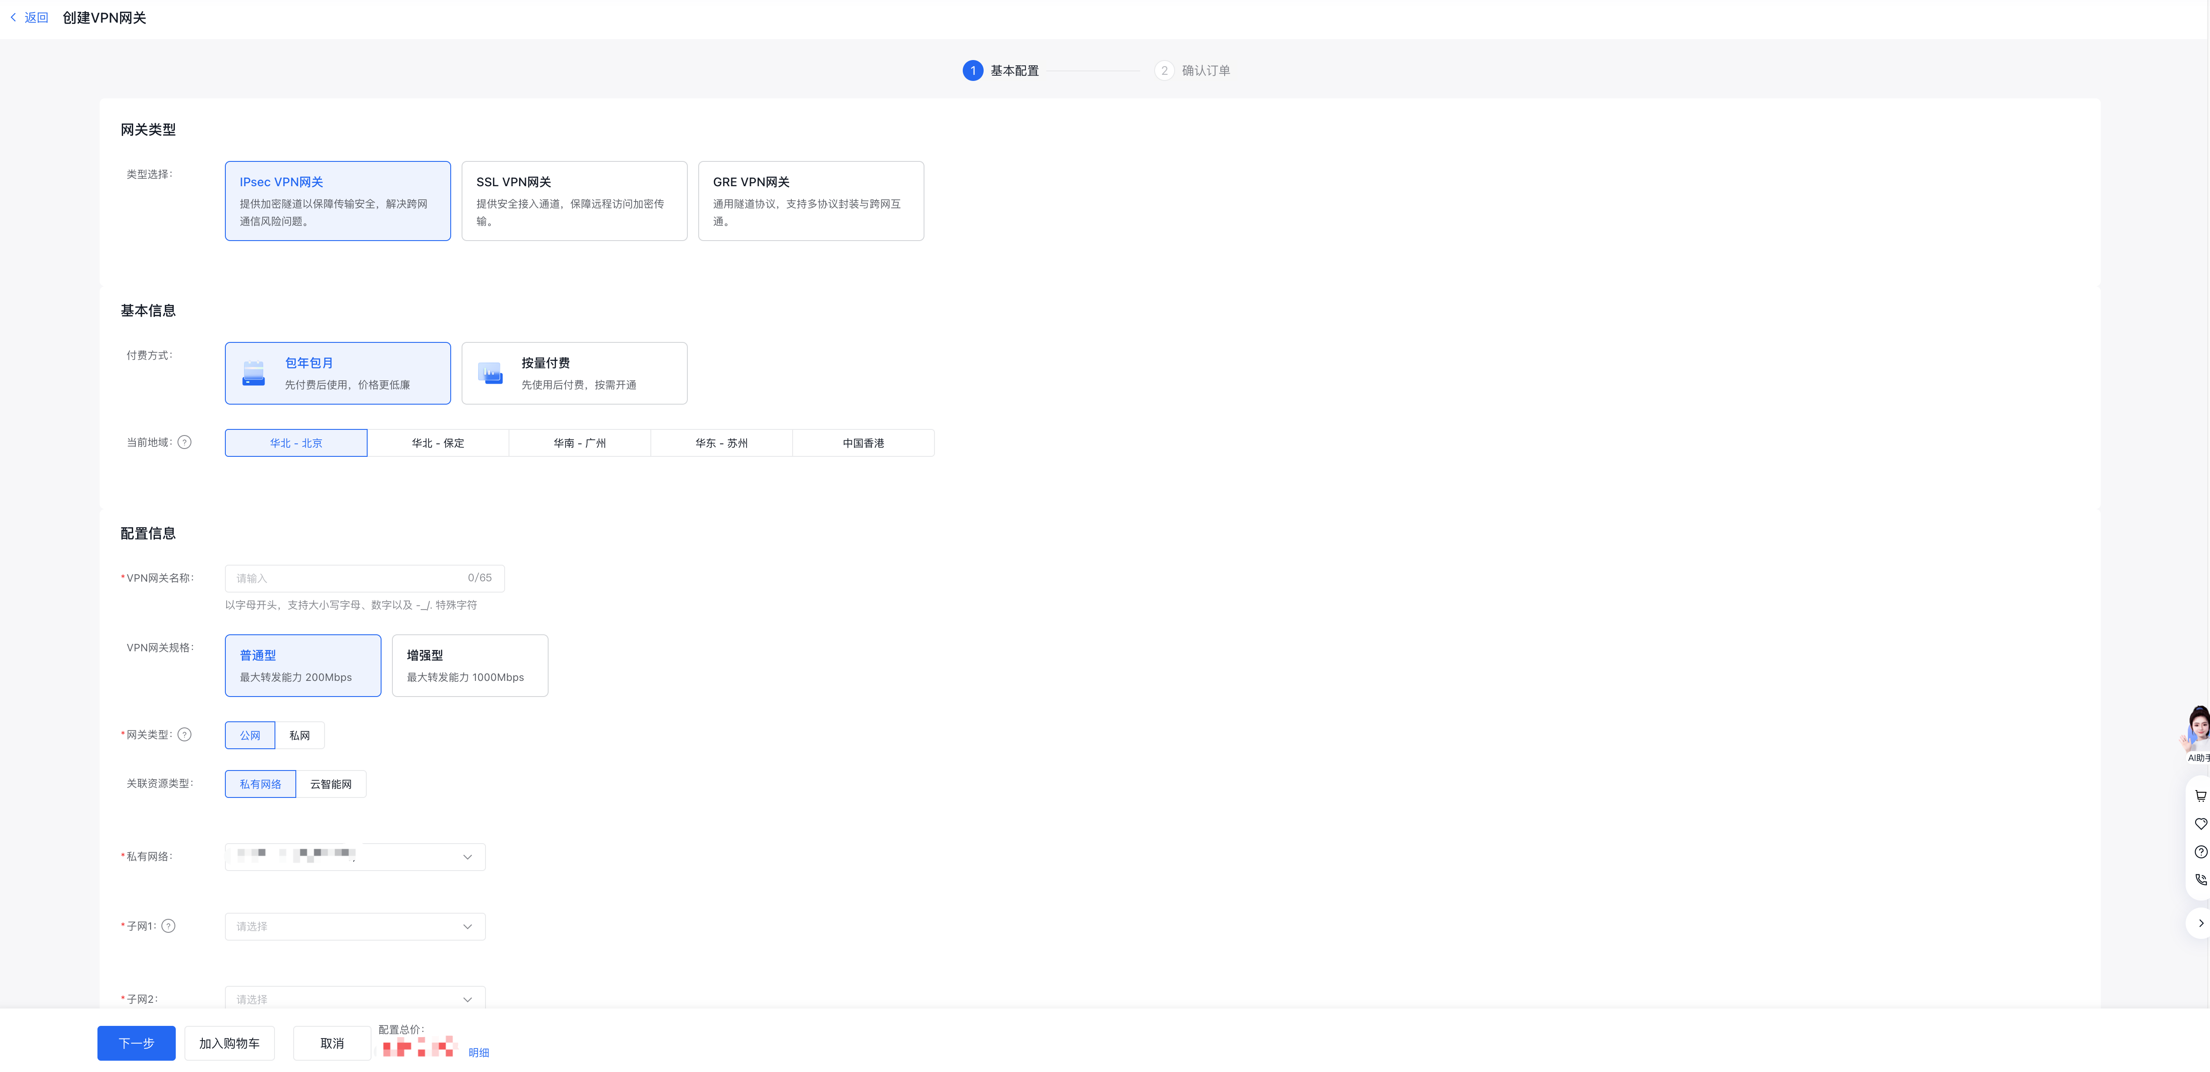This screenshot has height=1072, width=2210.
Task: Switch region to 中国香港
Action: 862,444
